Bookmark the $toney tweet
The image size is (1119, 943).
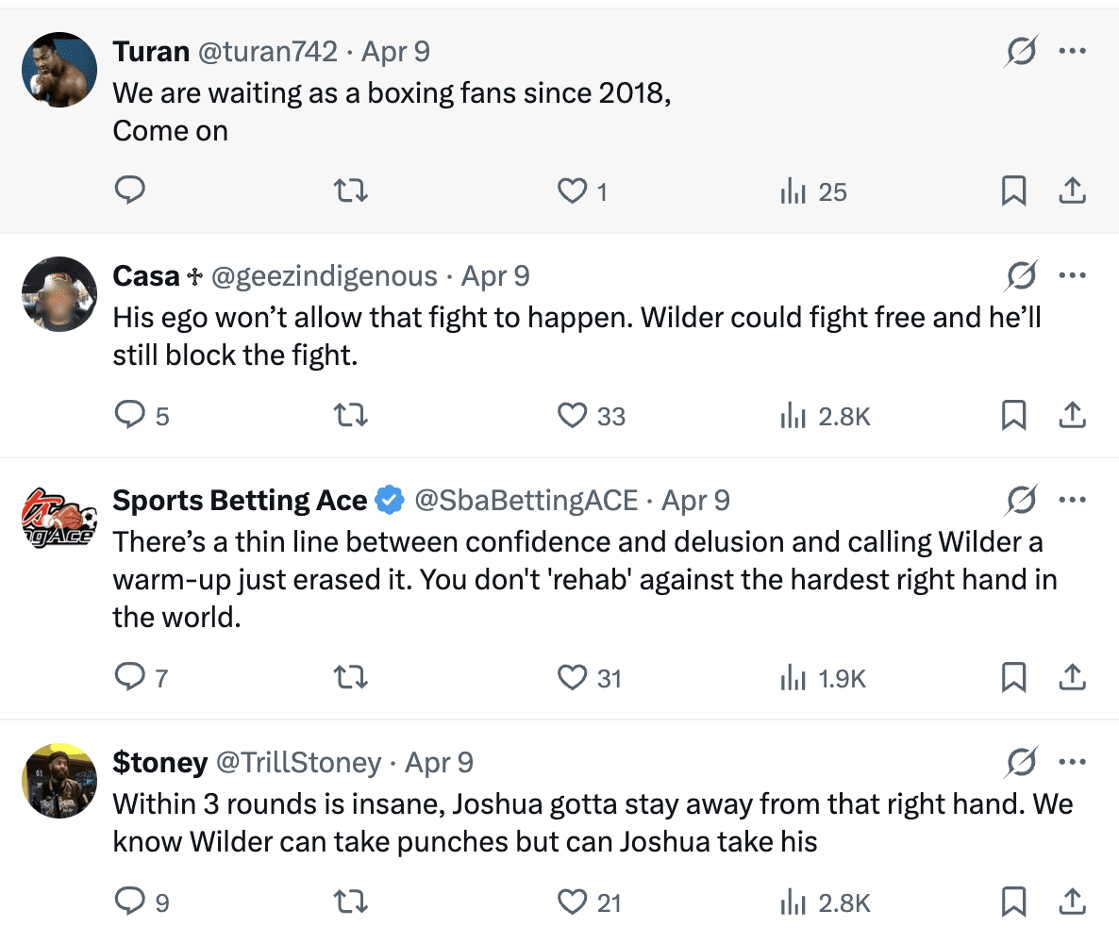[x=1013, y=902]
